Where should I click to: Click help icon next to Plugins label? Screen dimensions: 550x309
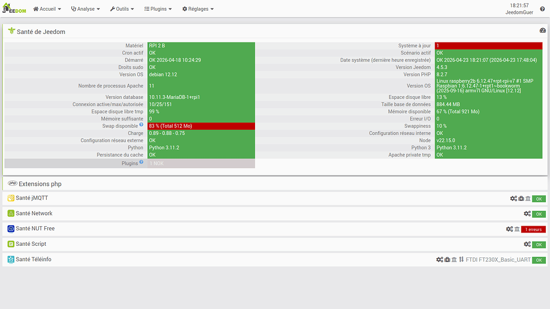point(141,162)
